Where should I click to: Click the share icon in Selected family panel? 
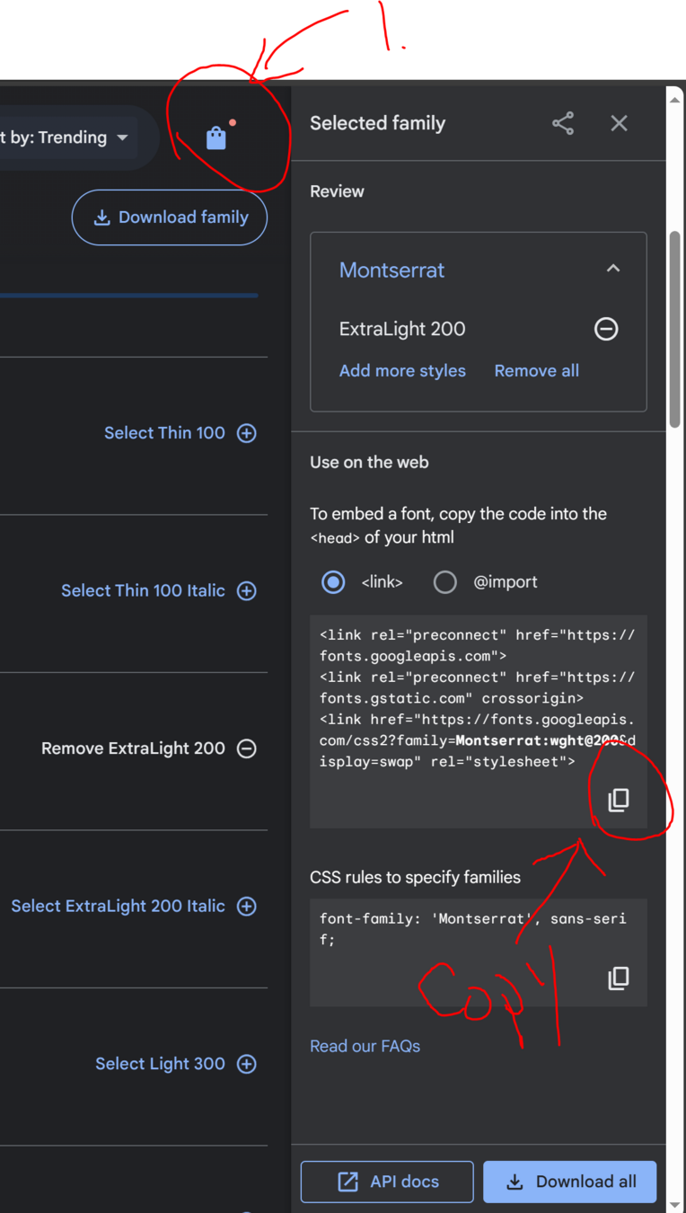(563, 123)
